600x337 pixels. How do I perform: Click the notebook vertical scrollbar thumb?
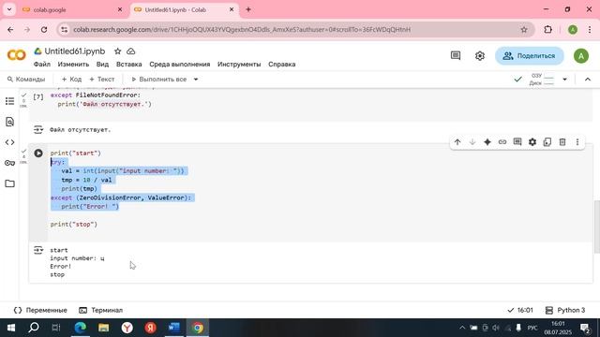coord(596,227)
